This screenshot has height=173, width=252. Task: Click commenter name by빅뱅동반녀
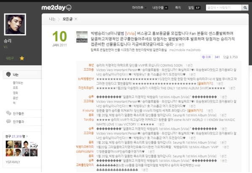tap(86, 79)
